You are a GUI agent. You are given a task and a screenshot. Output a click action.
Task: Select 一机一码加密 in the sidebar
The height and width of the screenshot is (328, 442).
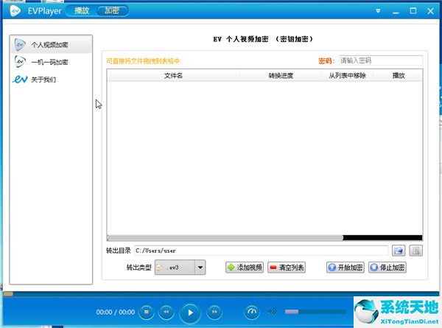51,62
